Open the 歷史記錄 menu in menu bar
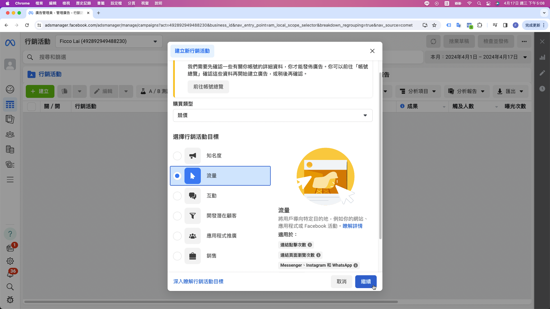 point(83,3)
